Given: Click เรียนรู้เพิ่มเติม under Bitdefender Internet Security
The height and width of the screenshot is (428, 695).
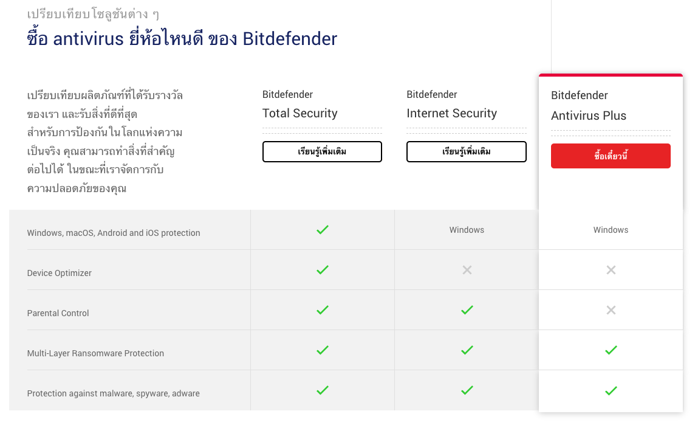Looking at the screenshot, I should (467, 151).
